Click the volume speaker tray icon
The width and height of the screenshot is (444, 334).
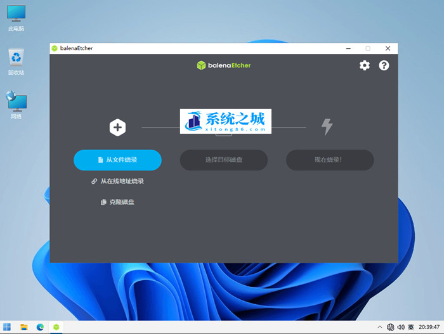(401, 327)
